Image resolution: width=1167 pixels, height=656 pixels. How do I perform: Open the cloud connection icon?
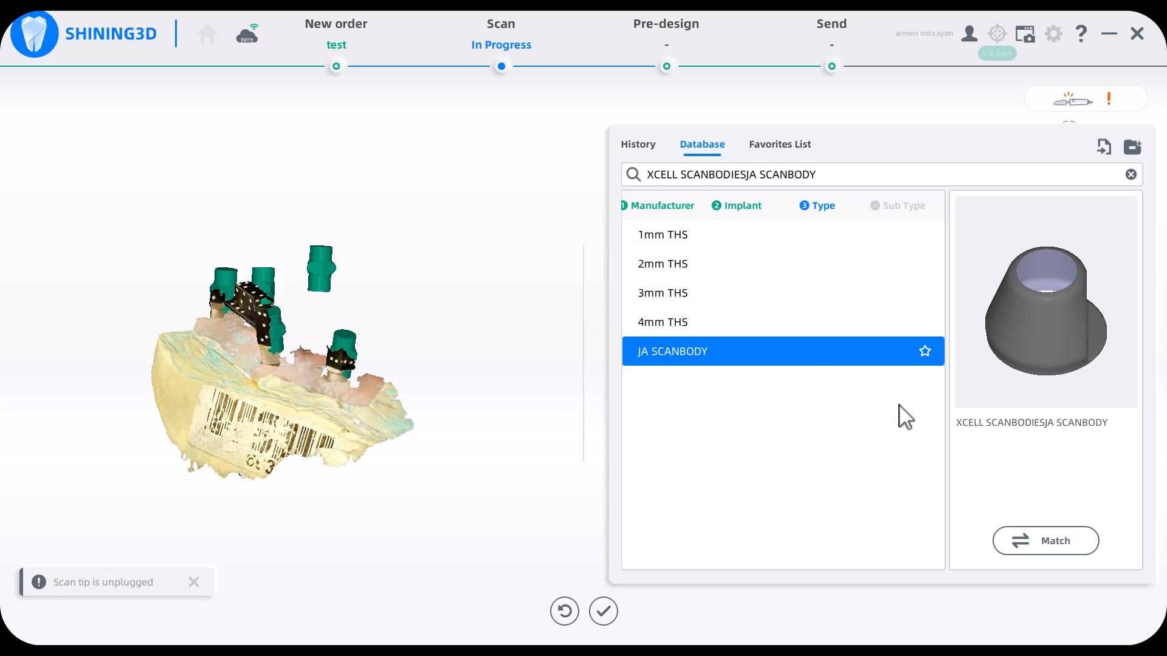click(x=247, y=33)
